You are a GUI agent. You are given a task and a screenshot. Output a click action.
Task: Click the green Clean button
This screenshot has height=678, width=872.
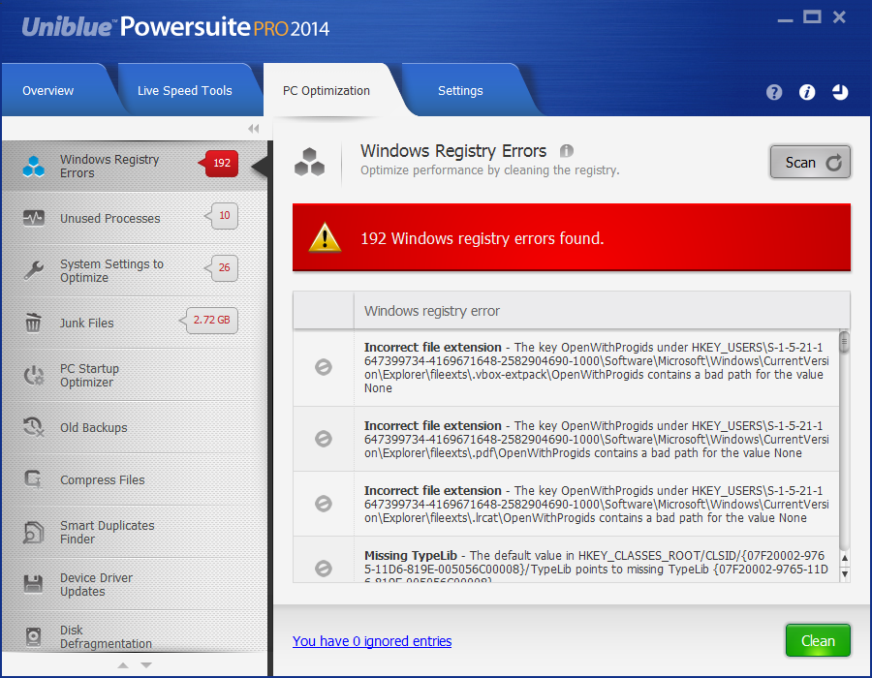[x=818, y=640]
